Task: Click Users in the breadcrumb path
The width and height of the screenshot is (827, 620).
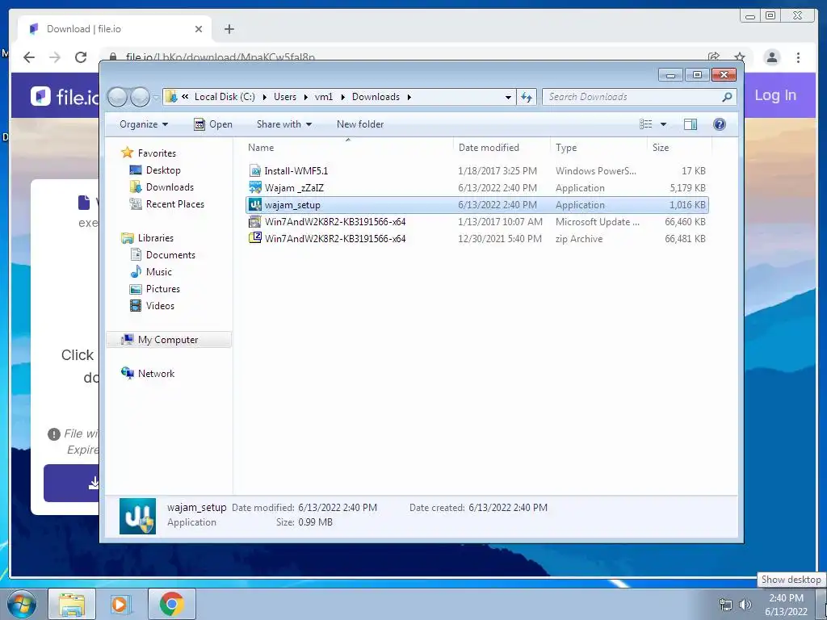Action: point(285,97)
